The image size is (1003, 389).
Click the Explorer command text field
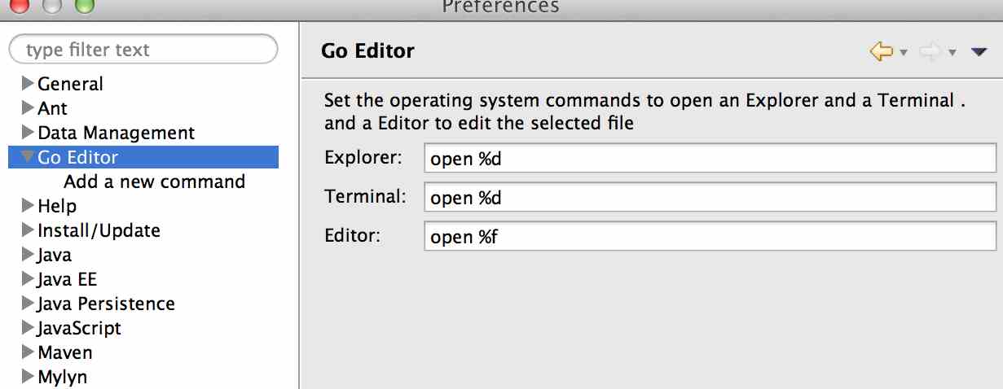709,159
